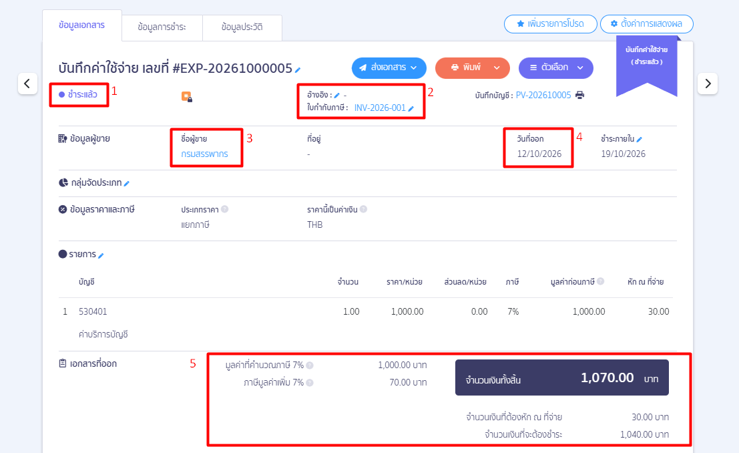Click account code 530401
The image size is (739, 453).
click(93, 311)
